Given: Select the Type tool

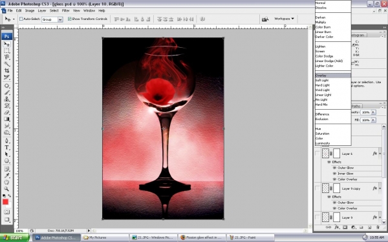Looking at the screenshot, I should pos(6,148).
